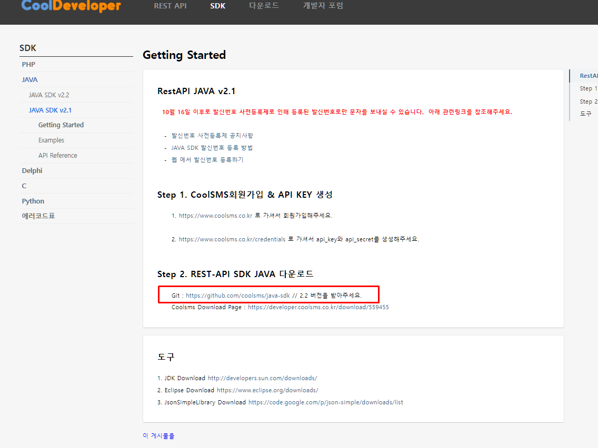The height and width of the screenshot is (448, 598).
Task: Click the red 10월 16일 notice text
Action: (337, 112)
